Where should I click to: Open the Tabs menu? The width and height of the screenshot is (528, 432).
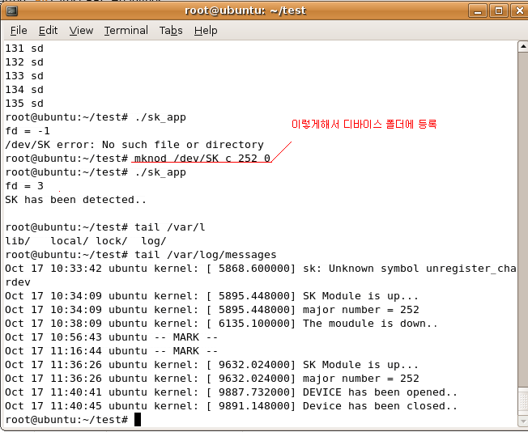pos(171,31)
